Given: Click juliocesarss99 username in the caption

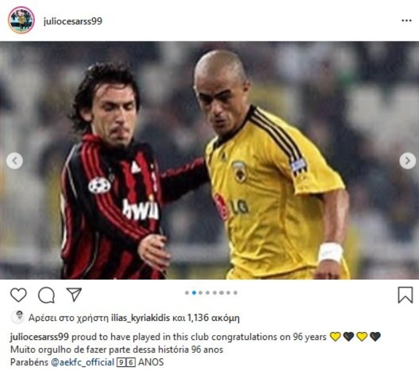Looking at the screenshot, I should coord(40,337).
